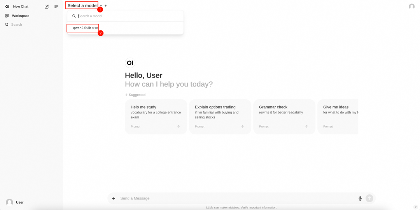Click the plus attach icon in message bar

tap(114, 198)
